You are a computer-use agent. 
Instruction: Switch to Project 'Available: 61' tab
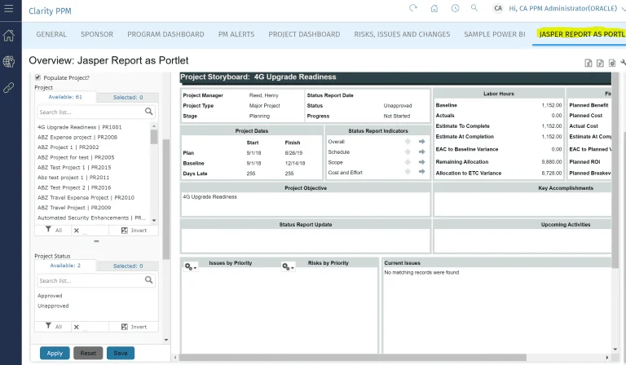coord(65,97)
